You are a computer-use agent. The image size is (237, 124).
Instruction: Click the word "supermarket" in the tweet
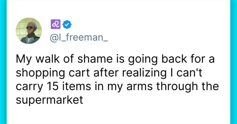click(50, 100)
